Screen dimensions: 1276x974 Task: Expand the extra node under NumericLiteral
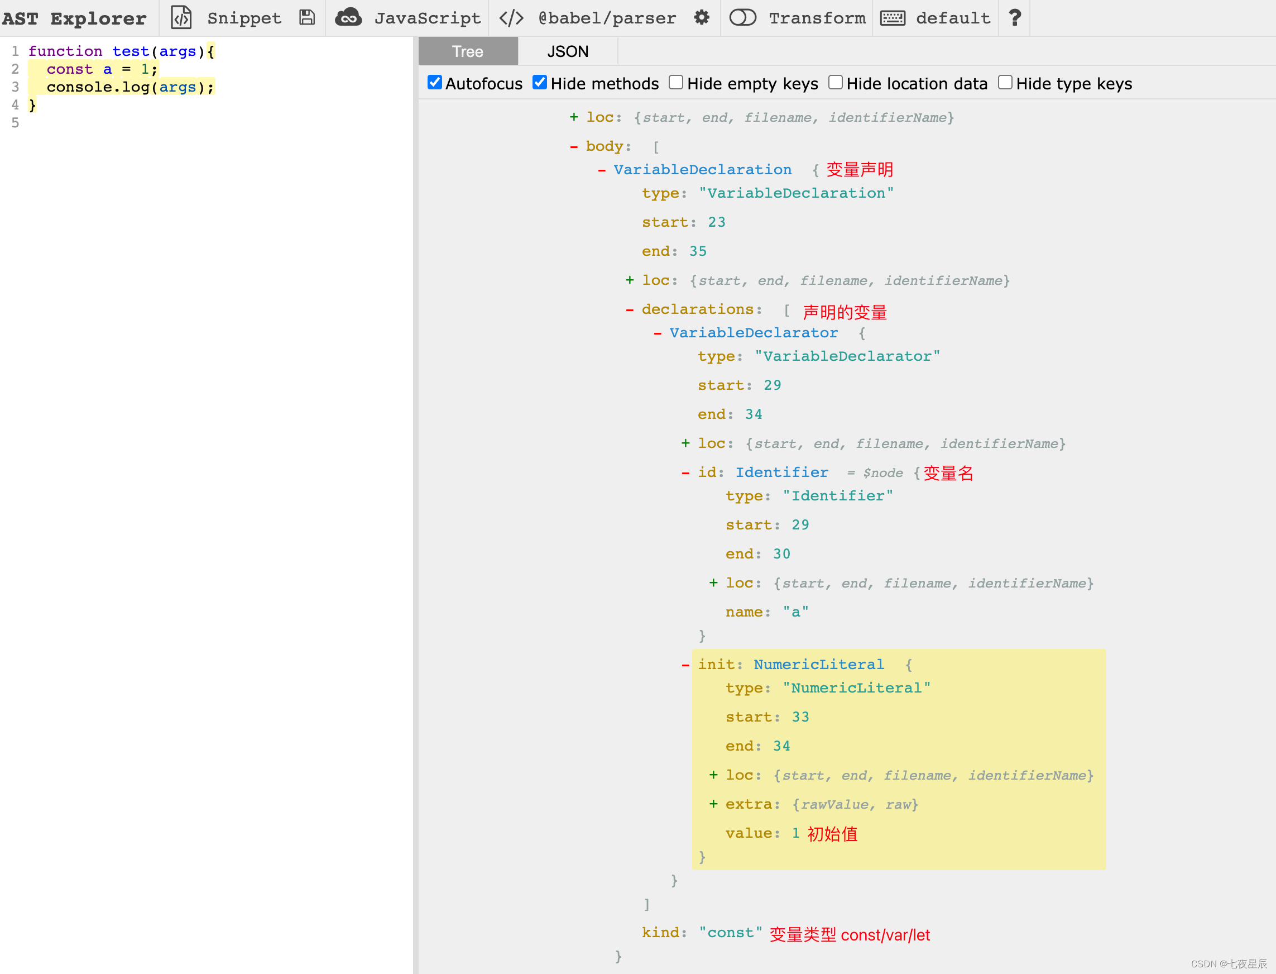713,804
